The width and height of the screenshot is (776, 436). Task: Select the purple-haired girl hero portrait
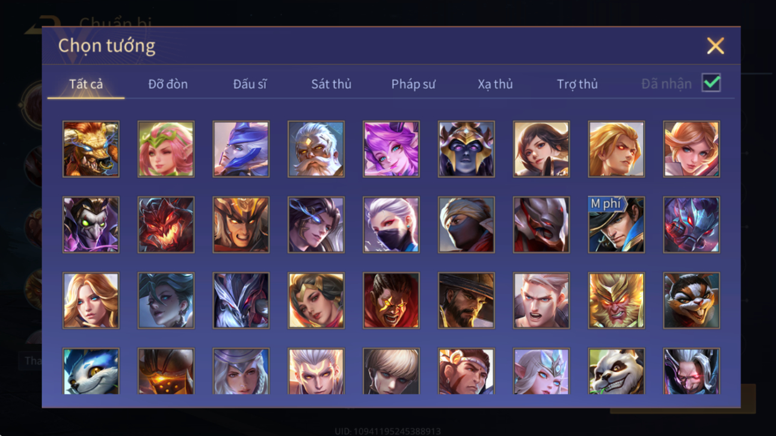point(391,149)
